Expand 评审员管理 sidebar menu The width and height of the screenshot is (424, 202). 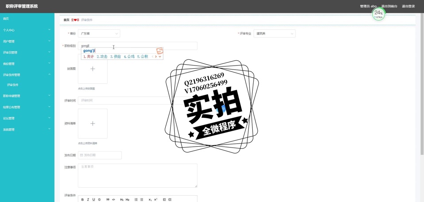pyautogui.click(x=27, y=53)
